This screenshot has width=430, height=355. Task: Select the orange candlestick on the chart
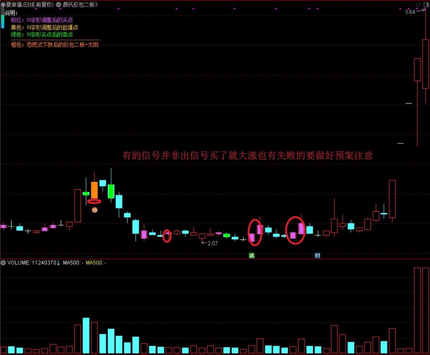click(x=94, y=190)
